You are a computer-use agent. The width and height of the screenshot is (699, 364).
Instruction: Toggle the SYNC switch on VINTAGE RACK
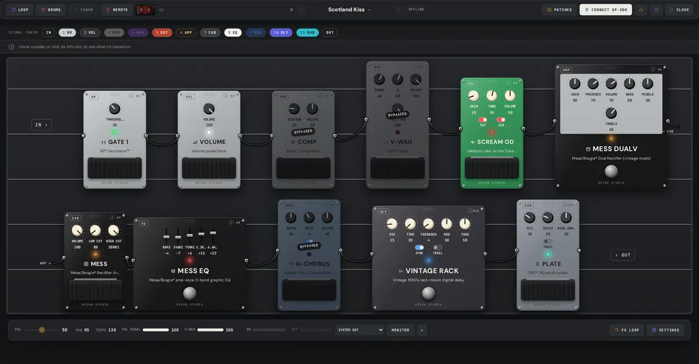point(419,248)
